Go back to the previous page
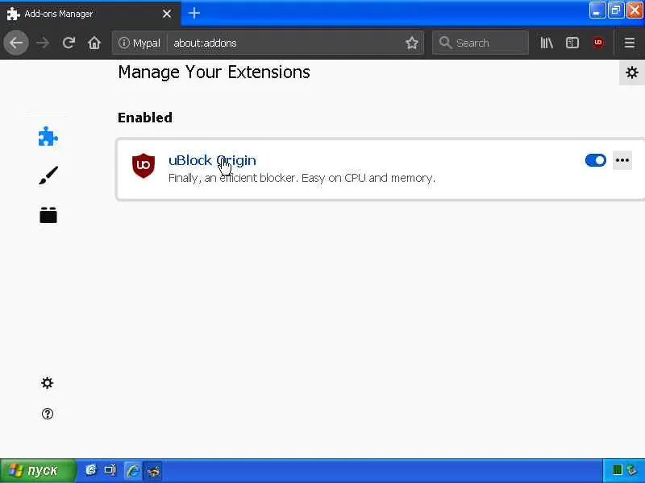This screenshot has height=483, width=645. click(x=16, y=43)
